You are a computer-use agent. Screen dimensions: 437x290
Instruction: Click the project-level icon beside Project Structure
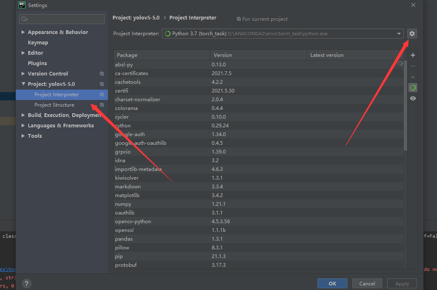[x=102, y=105]
